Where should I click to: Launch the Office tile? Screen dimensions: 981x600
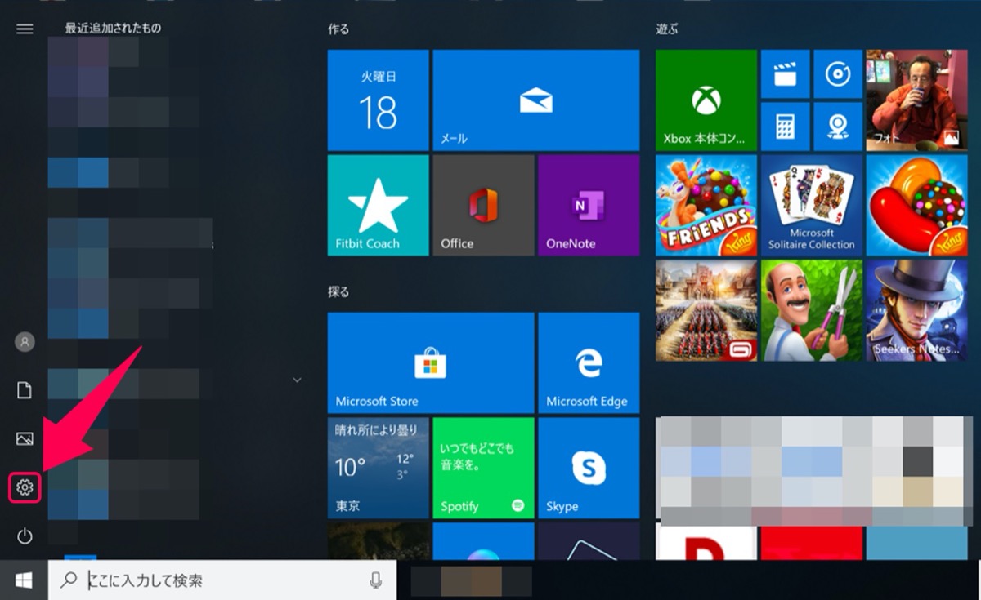483,206
